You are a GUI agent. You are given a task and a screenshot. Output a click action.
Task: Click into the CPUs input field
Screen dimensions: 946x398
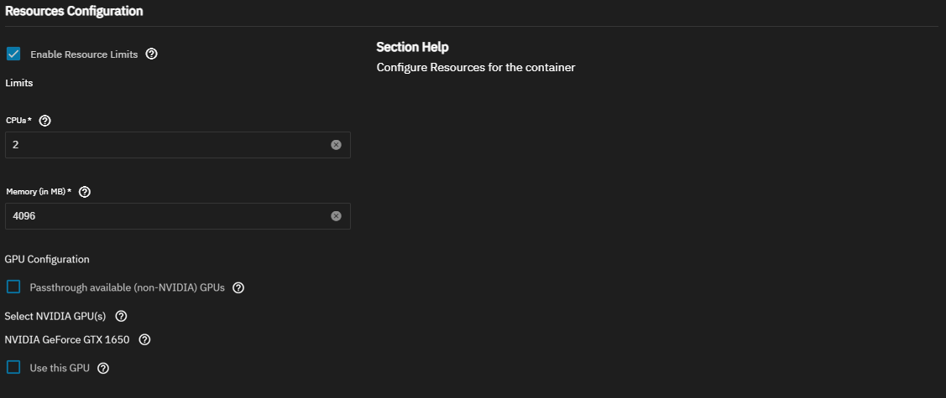point(168,145)
